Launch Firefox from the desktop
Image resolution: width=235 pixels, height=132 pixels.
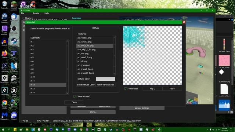click(x=4, y=54)
